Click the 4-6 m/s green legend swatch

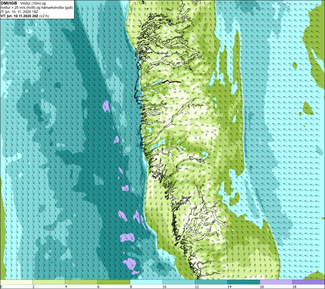pyautogui.click(x=81, y=282)
